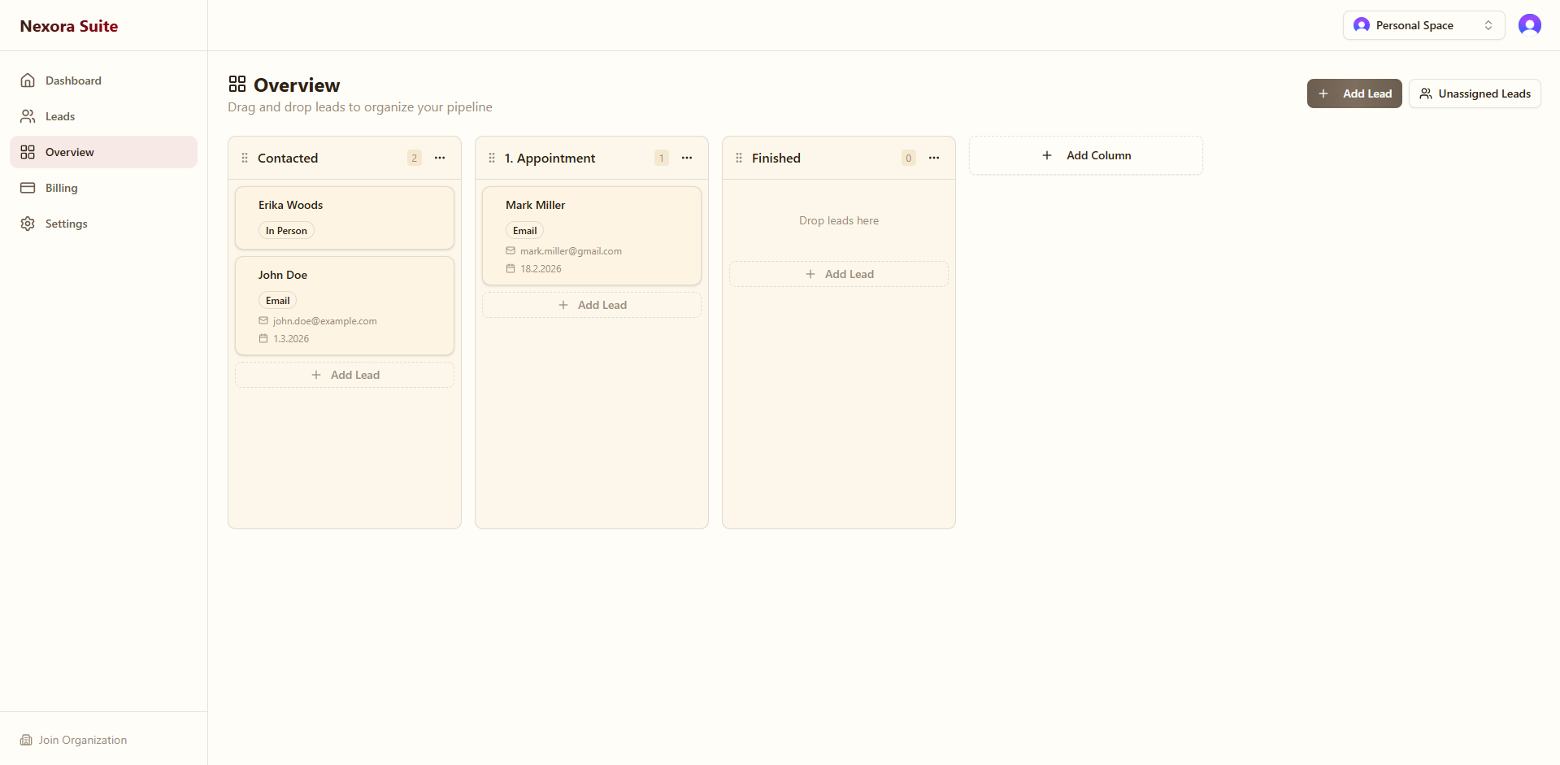The width and height of the screenshot is (1560, 765).
Task: Select the Dashboard icon in the sidebar
Action: 28,80
